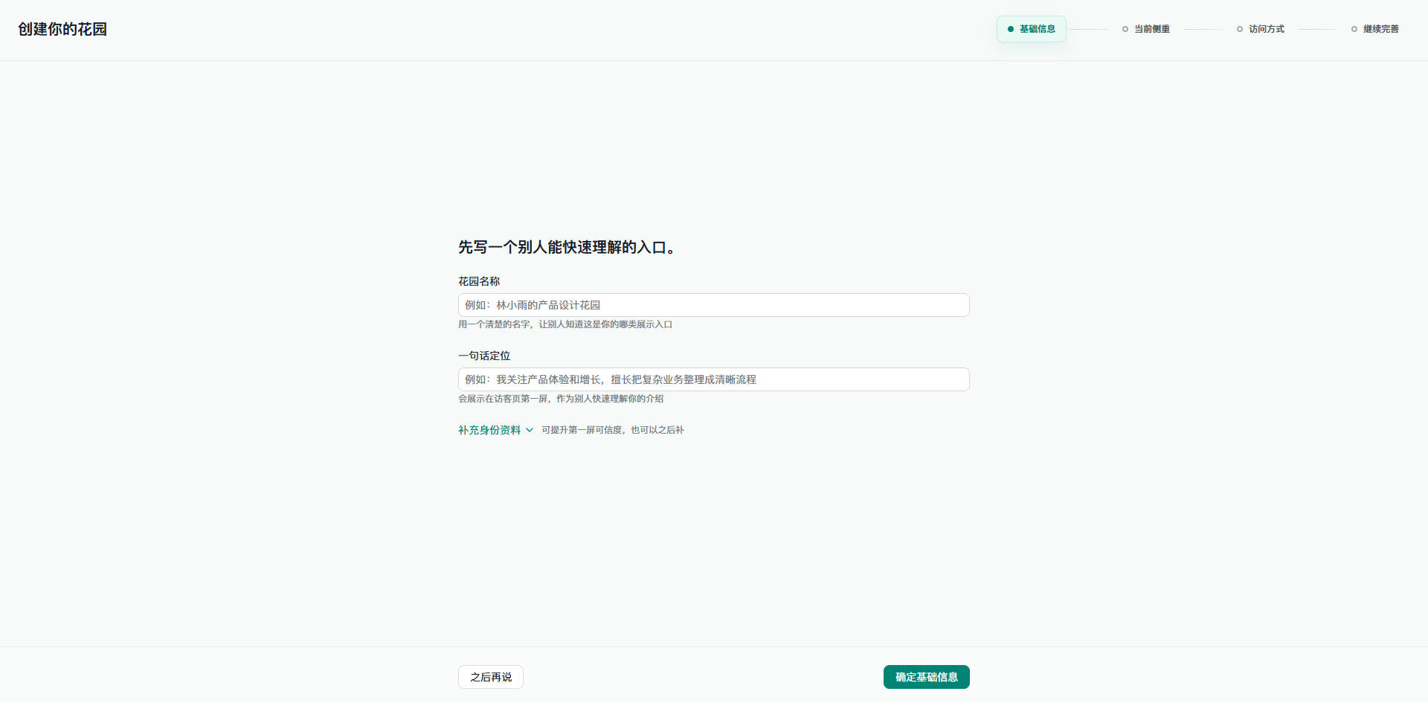Click the 花园名称 input field
The height and width of the screenshot is (703, 1428).
coord(713,305)
